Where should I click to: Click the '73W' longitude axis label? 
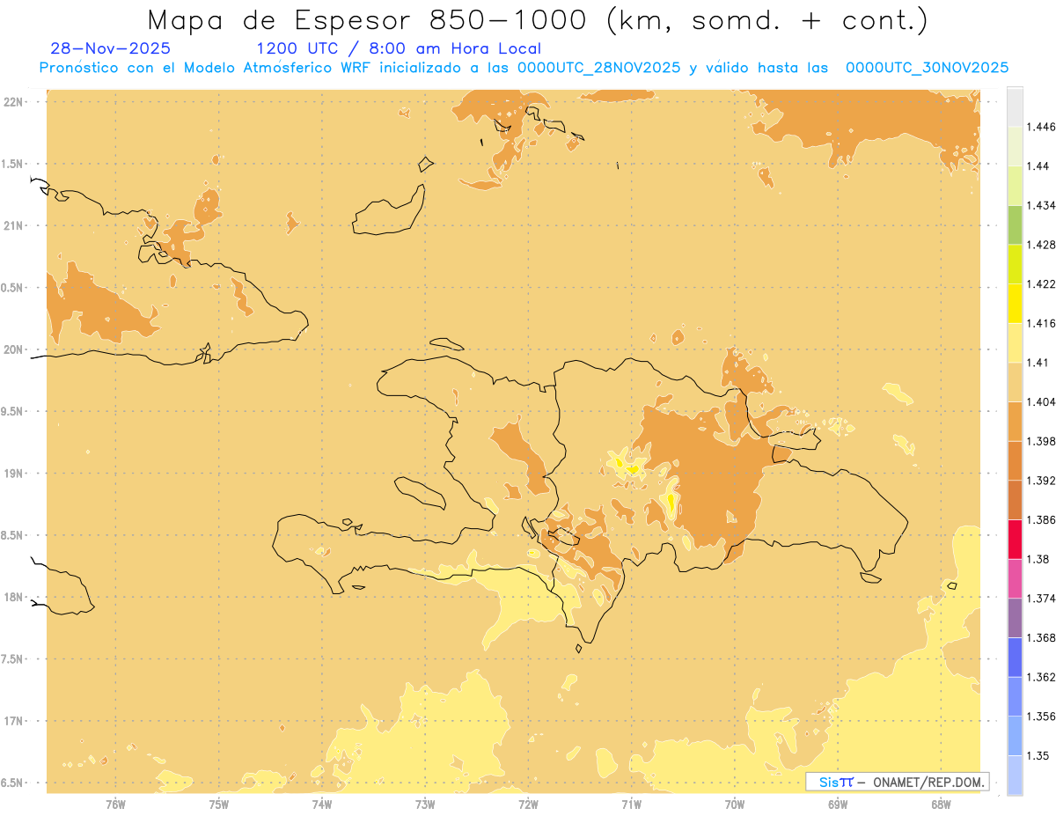425,804
